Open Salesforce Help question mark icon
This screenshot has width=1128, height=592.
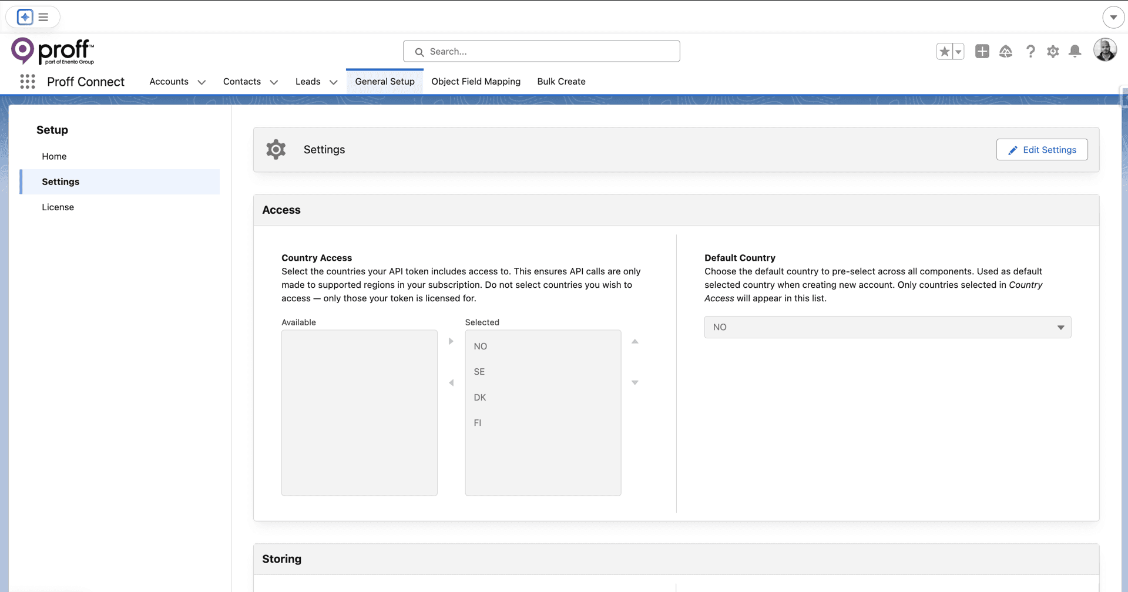click(1030, 52)
